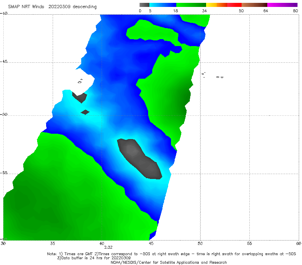
Task: Click the magenta segment of the color bar
Action: coord(282,5)
